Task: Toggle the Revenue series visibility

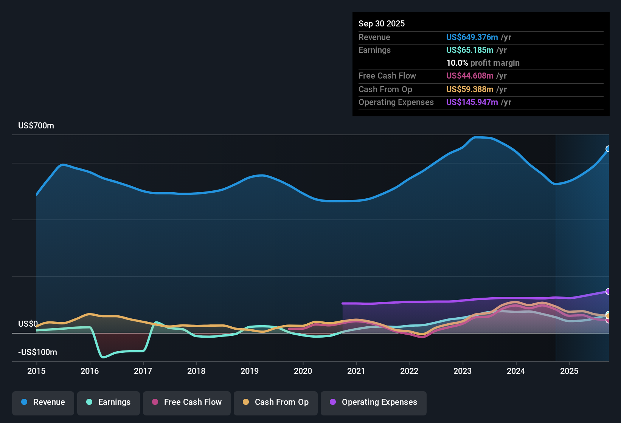Action: (43, 403)
